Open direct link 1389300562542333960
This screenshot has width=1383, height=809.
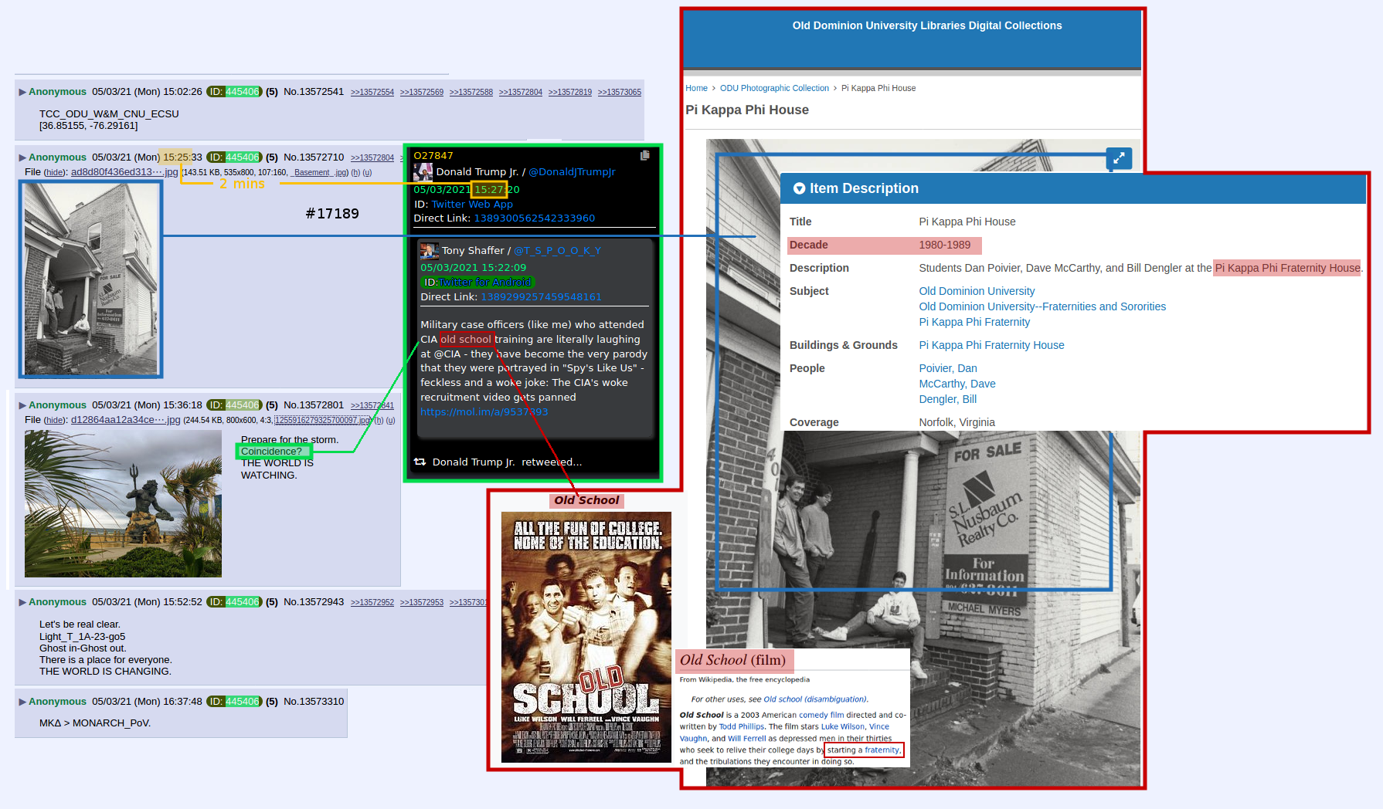(535, 218)
